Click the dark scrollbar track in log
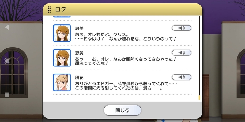Viewport: 245px width, 122px height. point(199,56)
